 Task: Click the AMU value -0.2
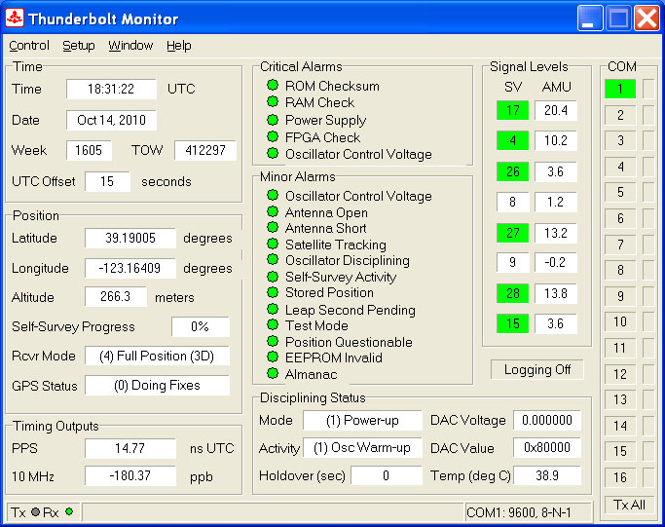(556, 262)
